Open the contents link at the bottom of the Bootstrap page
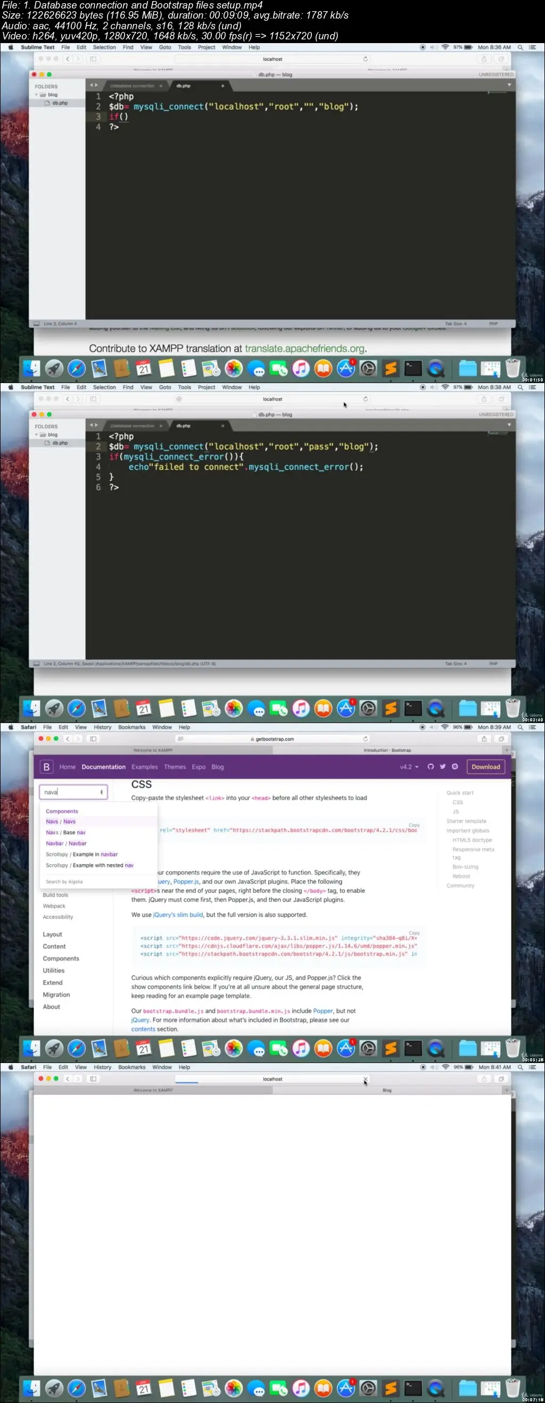The image size is (545, 1403). click(x=143, y=1030)
